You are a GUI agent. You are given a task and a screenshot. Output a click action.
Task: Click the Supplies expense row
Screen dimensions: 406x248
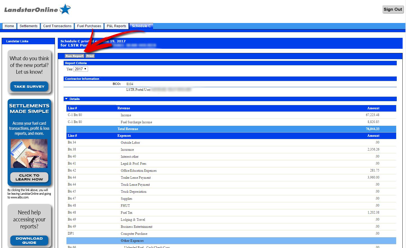pyautogui.click(x=231, y=198)
